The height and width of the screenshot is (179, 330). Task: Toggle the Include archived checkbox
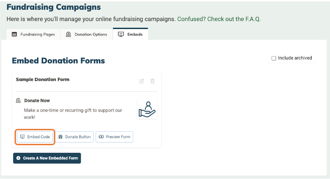pyautogui.click(x=274, y=58)
